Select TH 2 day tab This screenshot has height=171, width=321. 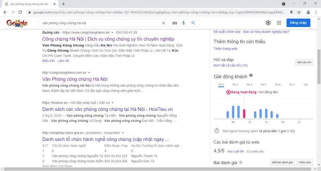click(221, 85)
